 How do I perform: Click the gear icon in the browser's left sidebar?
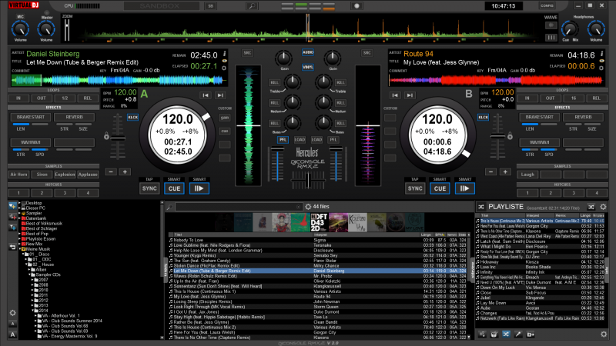(x=12, y=313)
